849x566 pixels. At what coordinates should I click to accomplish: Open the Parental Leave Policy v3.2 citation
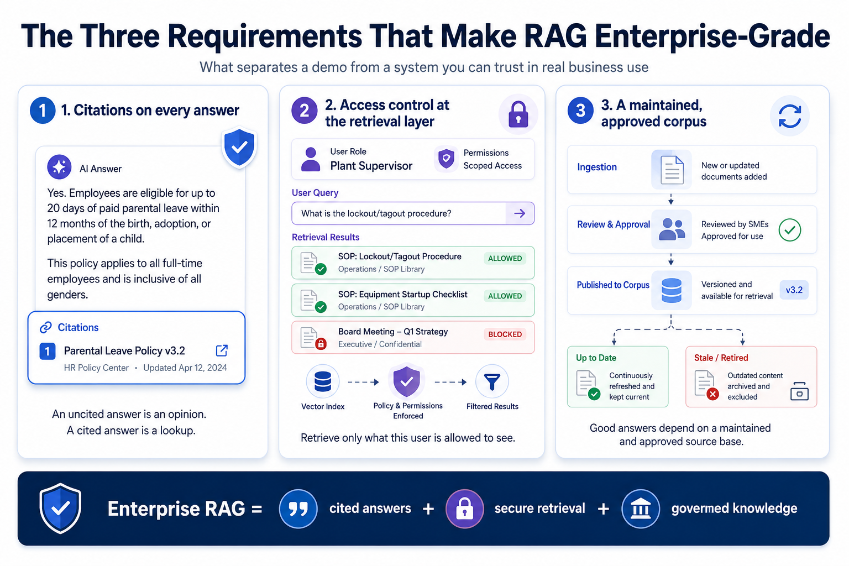point(124,351)
